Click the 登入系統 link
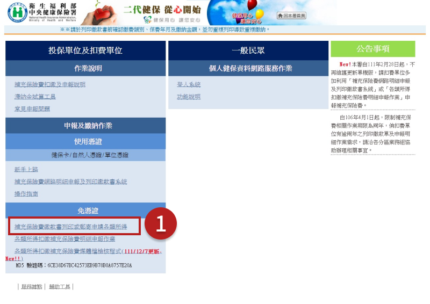Screen dimensions: 430x304 (189, 84)
